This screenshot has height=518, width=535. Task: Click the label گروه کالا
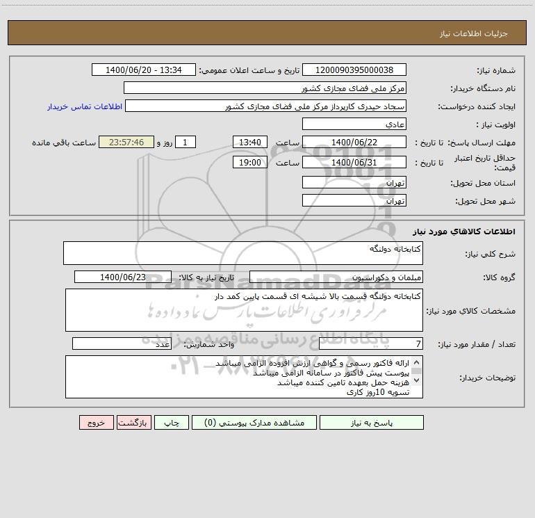499,277
